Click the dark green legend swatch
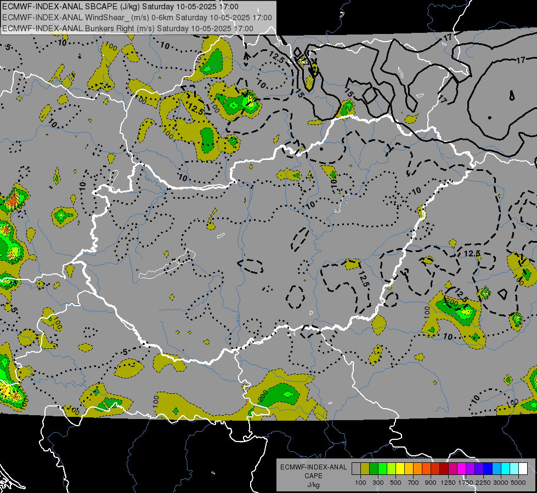The height and width of the screenshot is (493, 537). pos(374,469)
